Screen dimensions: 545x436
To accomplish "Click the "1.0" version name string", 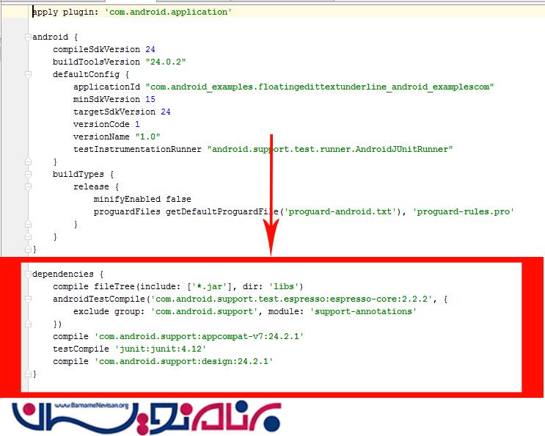I will point(147,137).
